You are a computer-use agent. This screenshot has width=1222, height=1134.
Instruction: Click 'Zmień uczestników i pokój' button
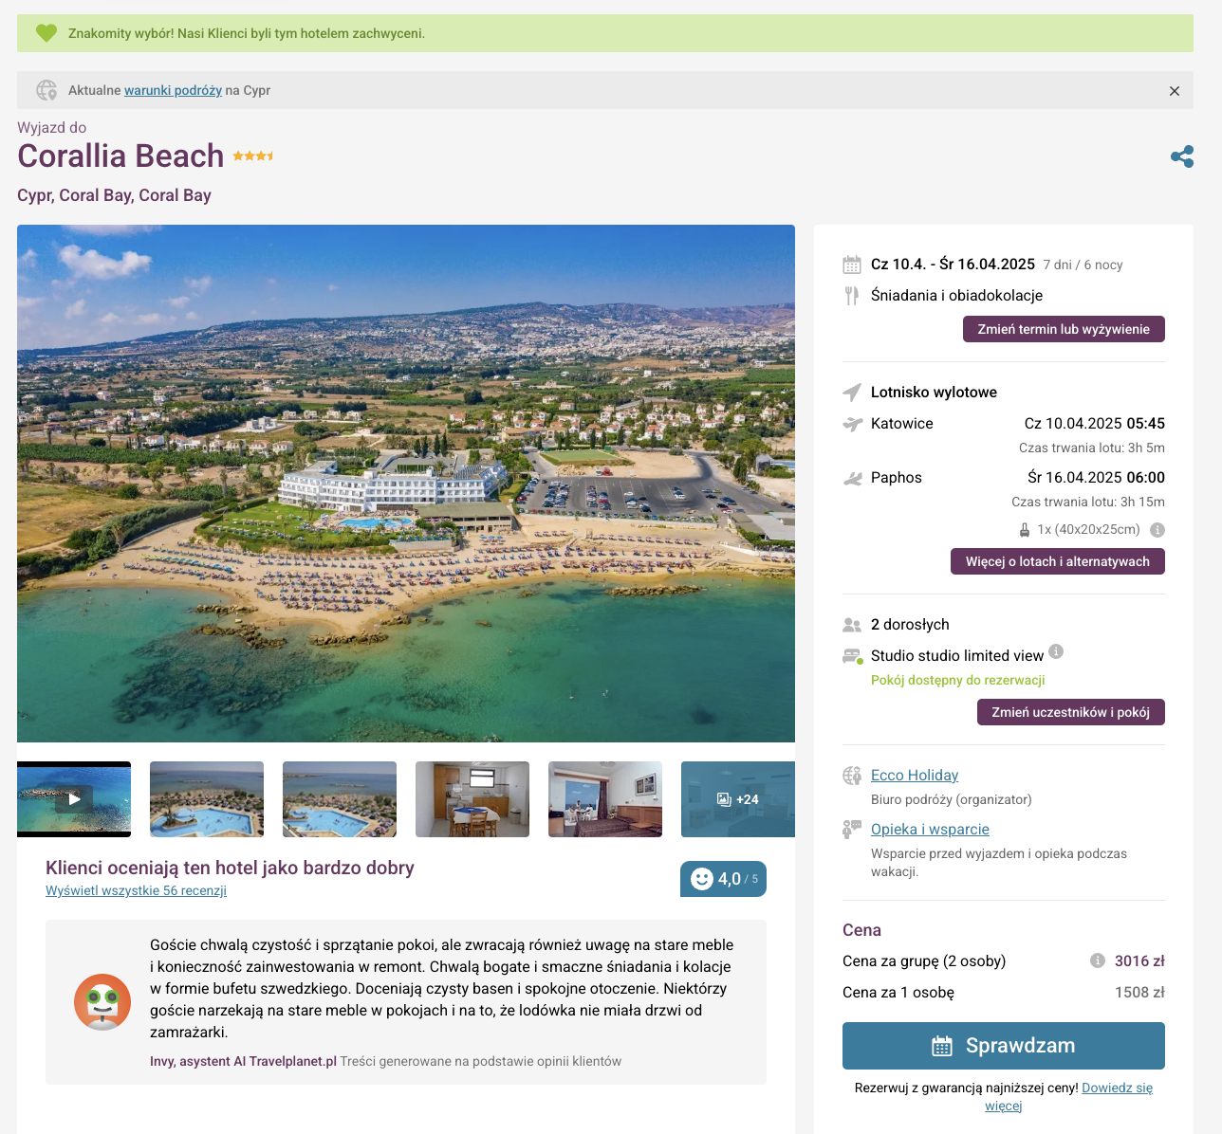tap(1071, 712)
